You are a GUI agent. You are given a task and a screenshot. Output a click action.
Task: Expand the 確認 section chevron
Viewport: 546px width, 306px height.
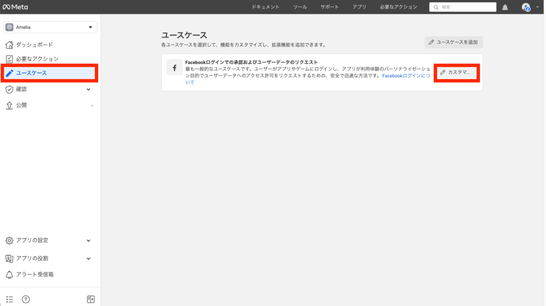[x=89, y=90]
